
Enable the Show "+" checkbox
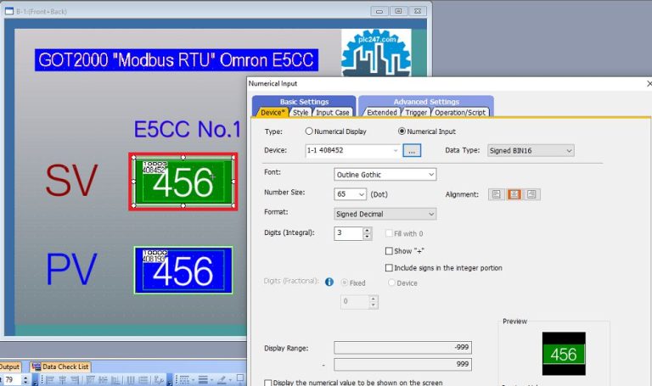[389, 251]
